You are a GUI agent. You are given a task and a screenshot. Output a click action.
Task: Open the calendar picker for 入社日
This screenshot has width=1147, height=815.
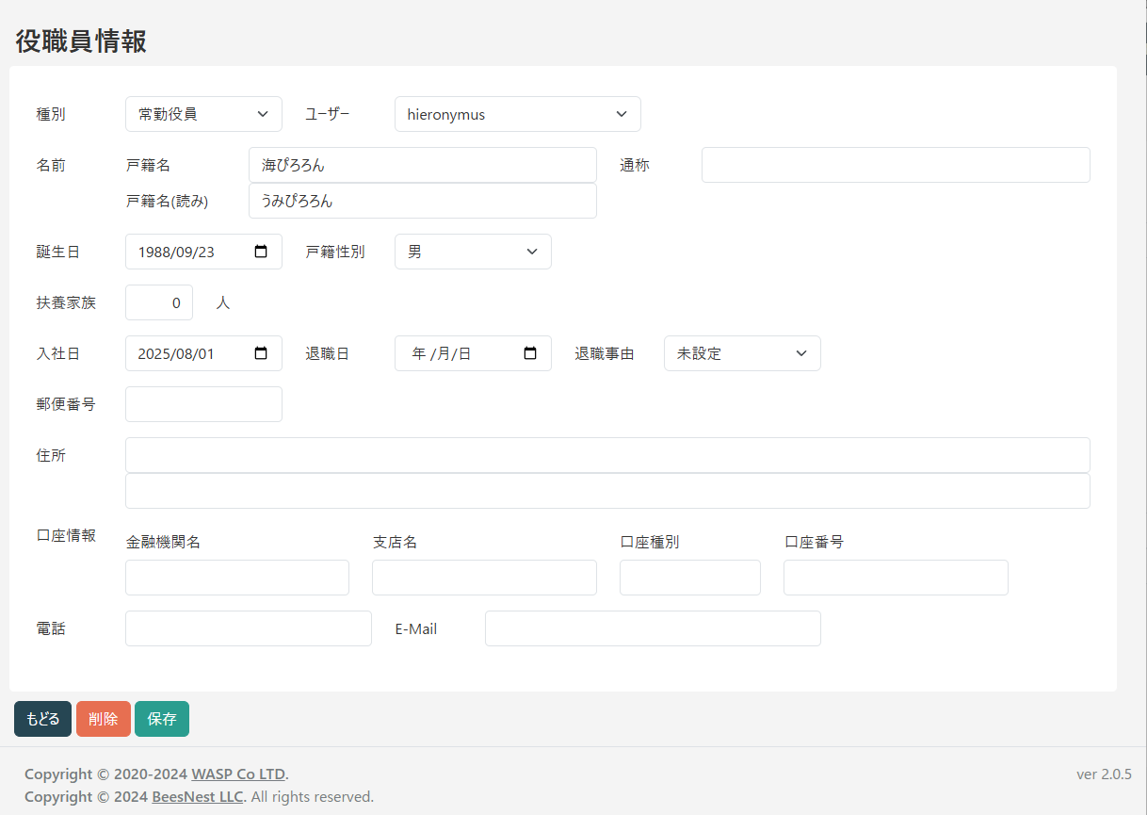[261, 353]
